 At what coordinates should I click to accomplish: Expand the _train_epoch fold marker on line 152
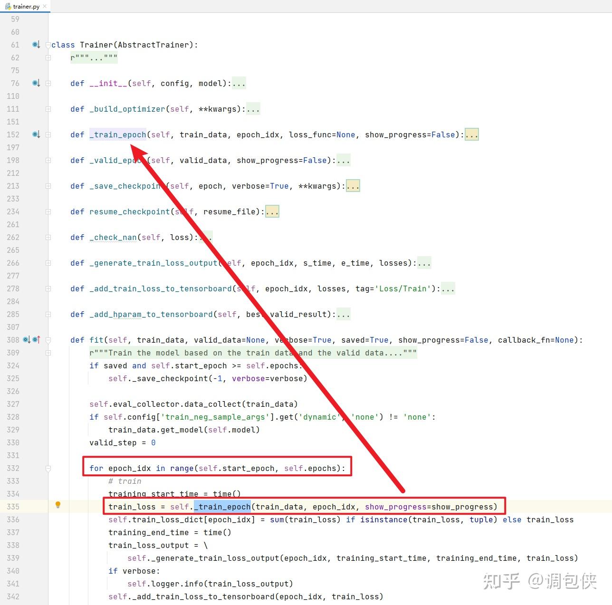48,134
